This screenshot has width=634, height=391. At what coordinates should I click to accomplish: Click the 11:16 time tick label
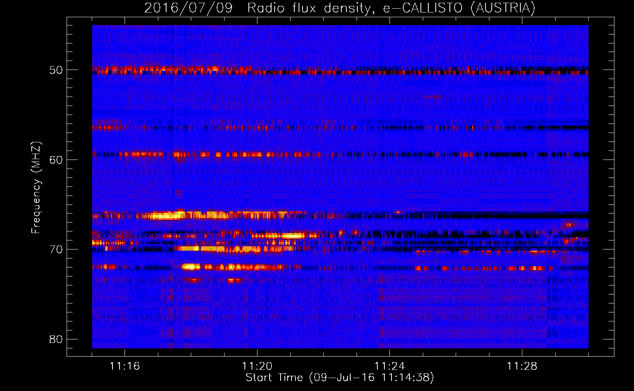pyautogui.click(x=125, y=366)
